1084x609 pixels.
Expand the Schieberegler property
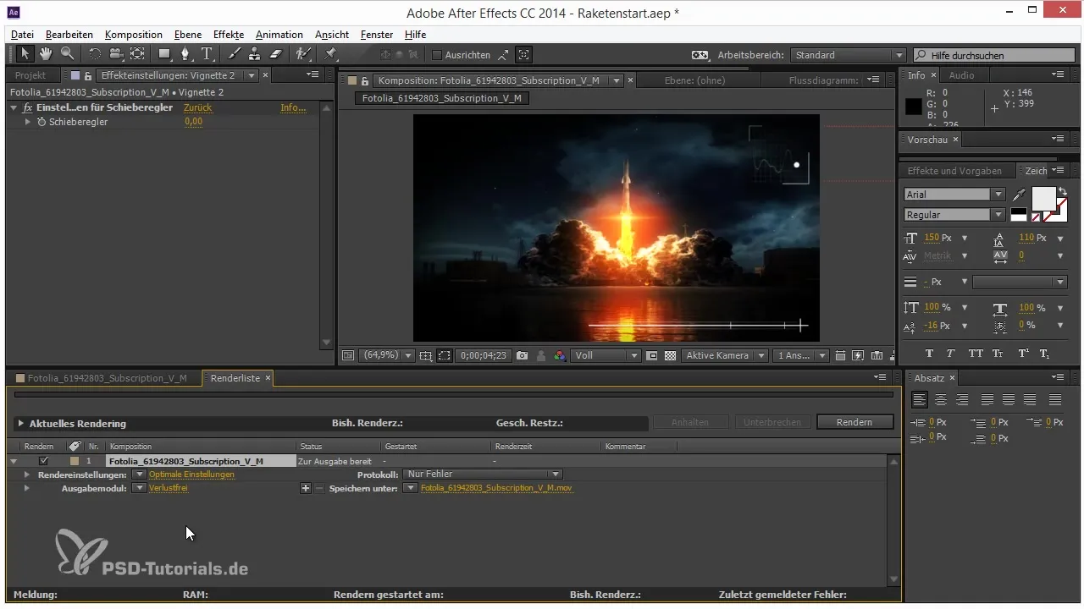point(28,122)
